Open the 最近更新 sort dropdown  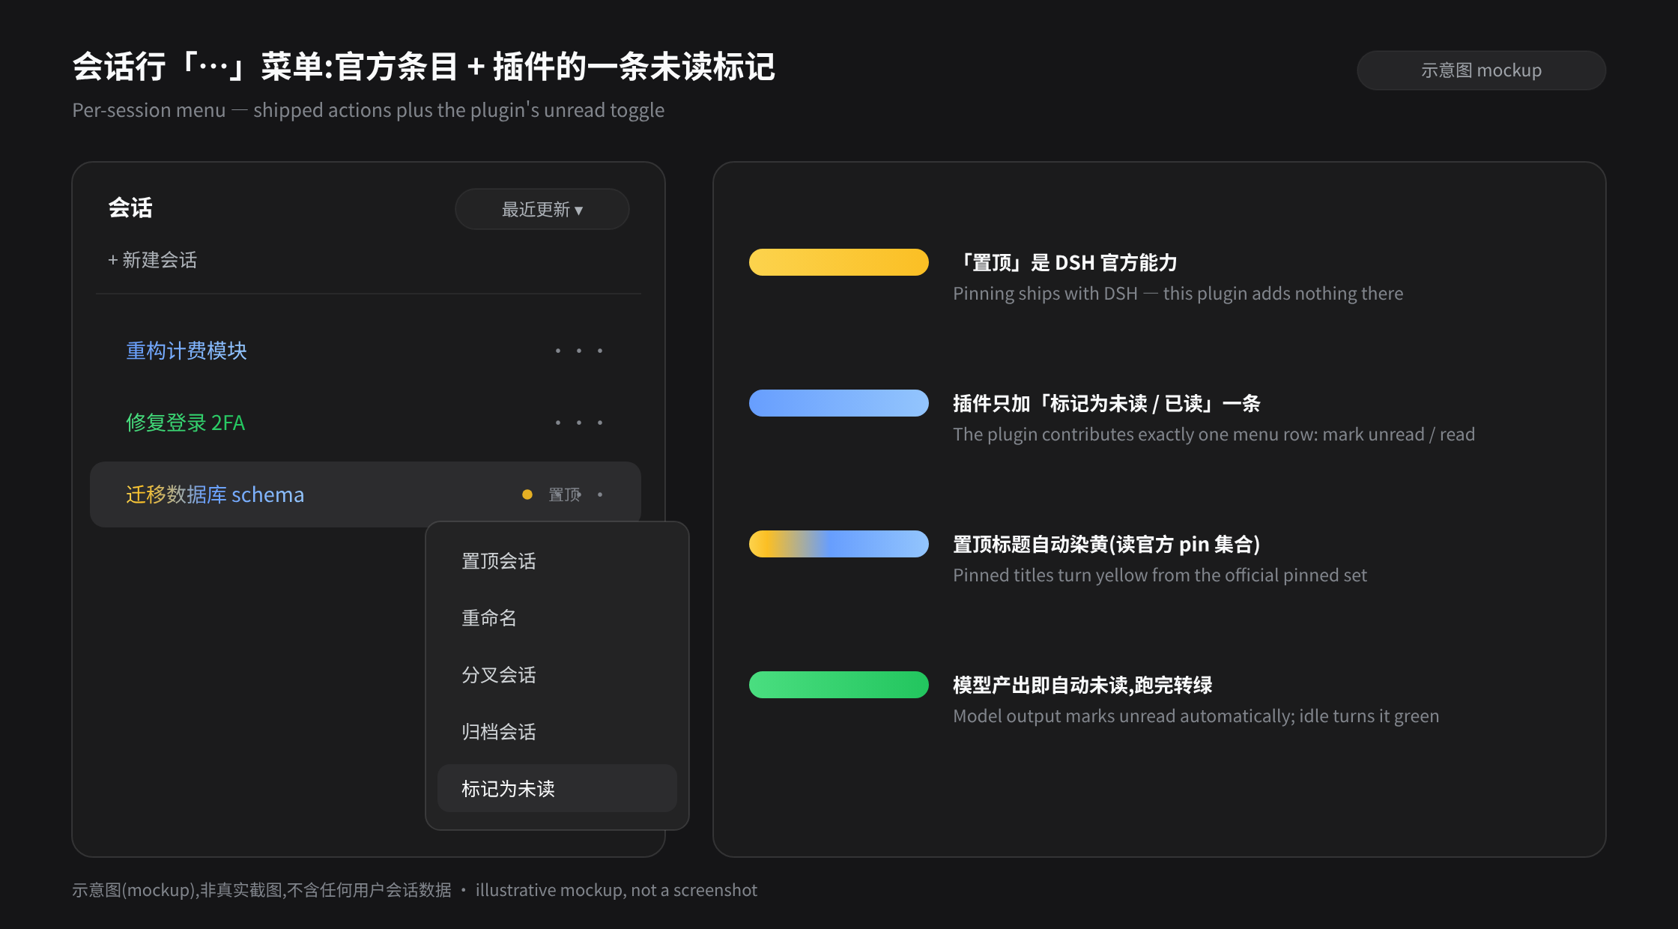pos(542,209)
